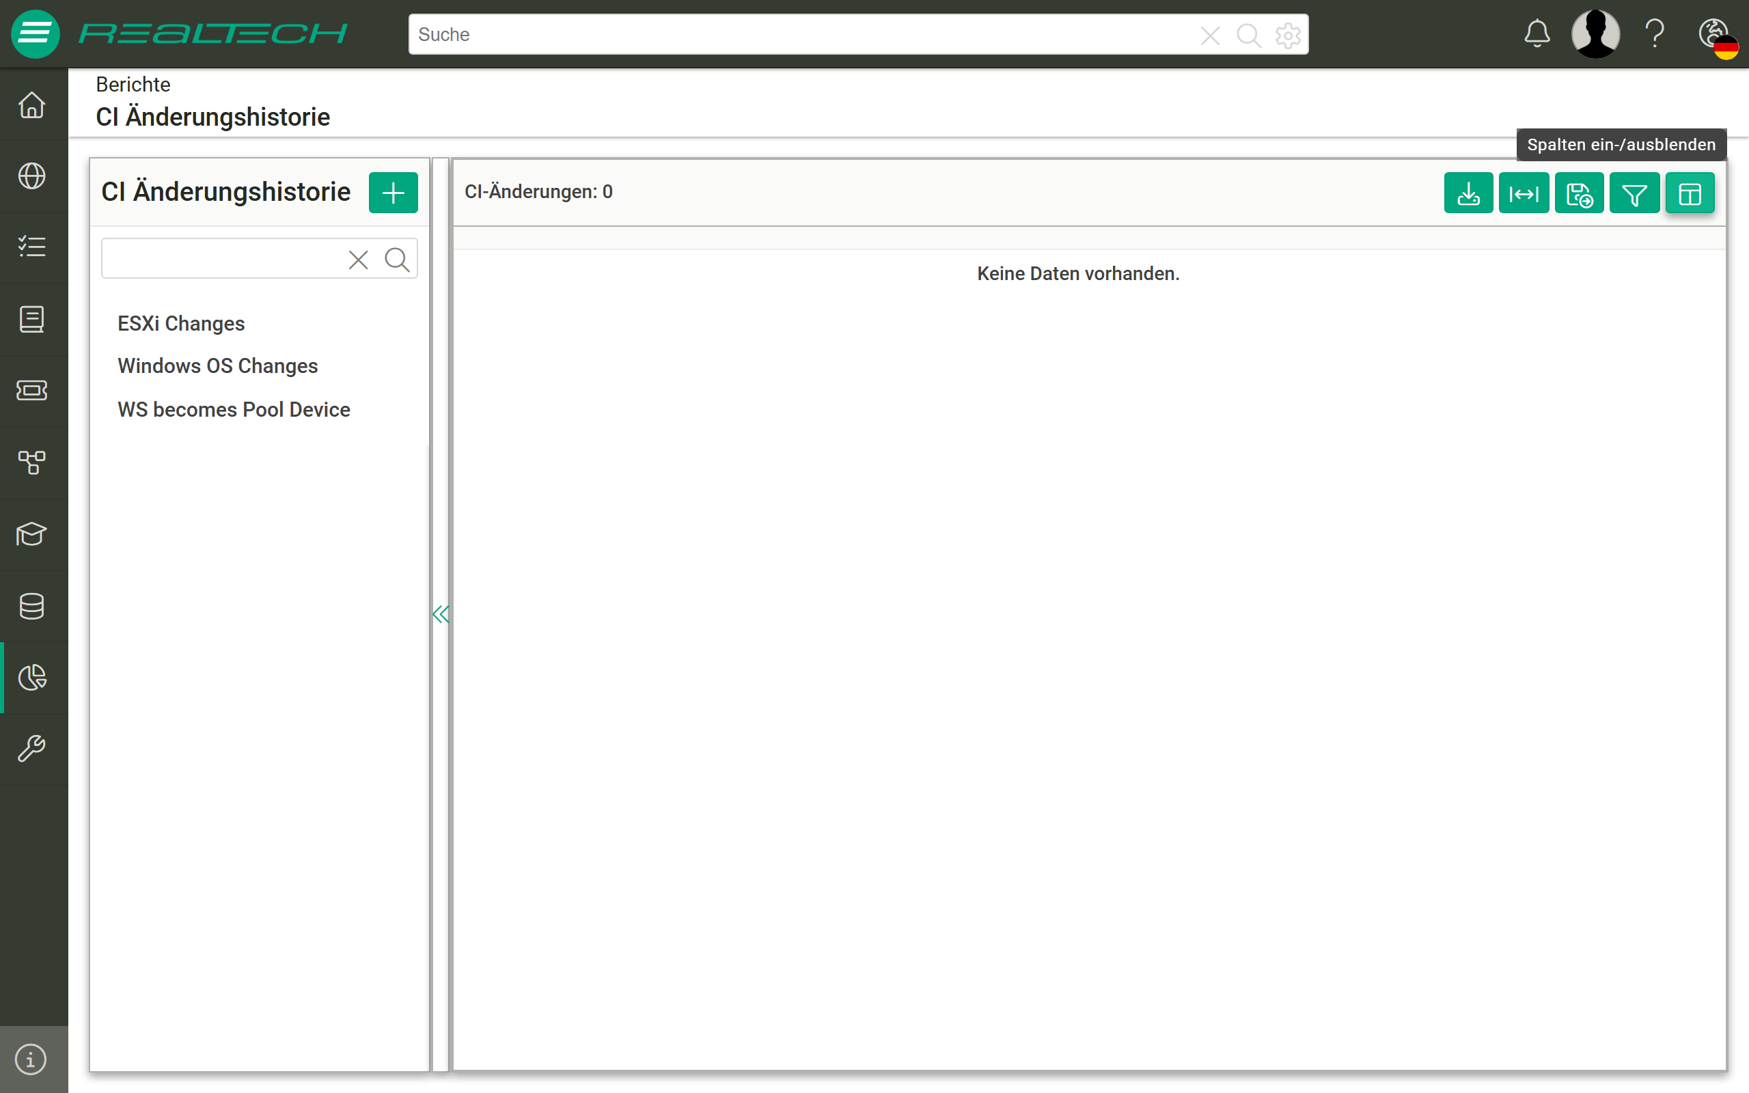Select WS becomes Pool Device report
The height and width of the screenshot is (1093, 1749).
[x=234, y=409]
